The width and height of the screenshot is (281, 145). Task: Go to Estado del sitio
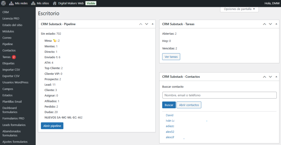pos(12,25)
